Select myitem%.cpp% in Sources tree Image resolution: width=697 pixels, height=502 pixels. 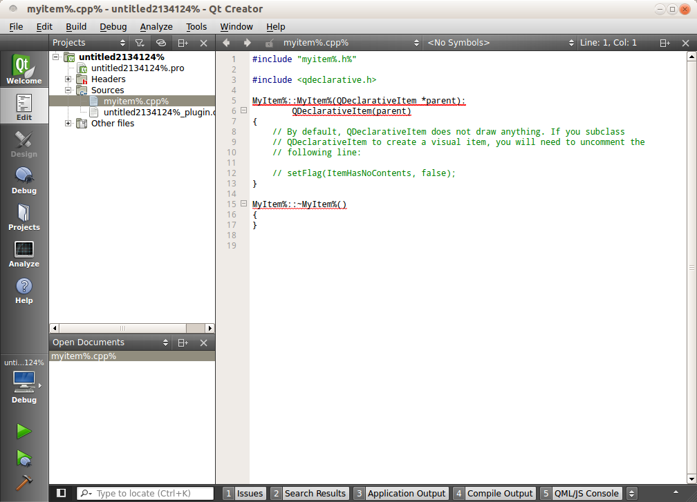coord(136,102)
